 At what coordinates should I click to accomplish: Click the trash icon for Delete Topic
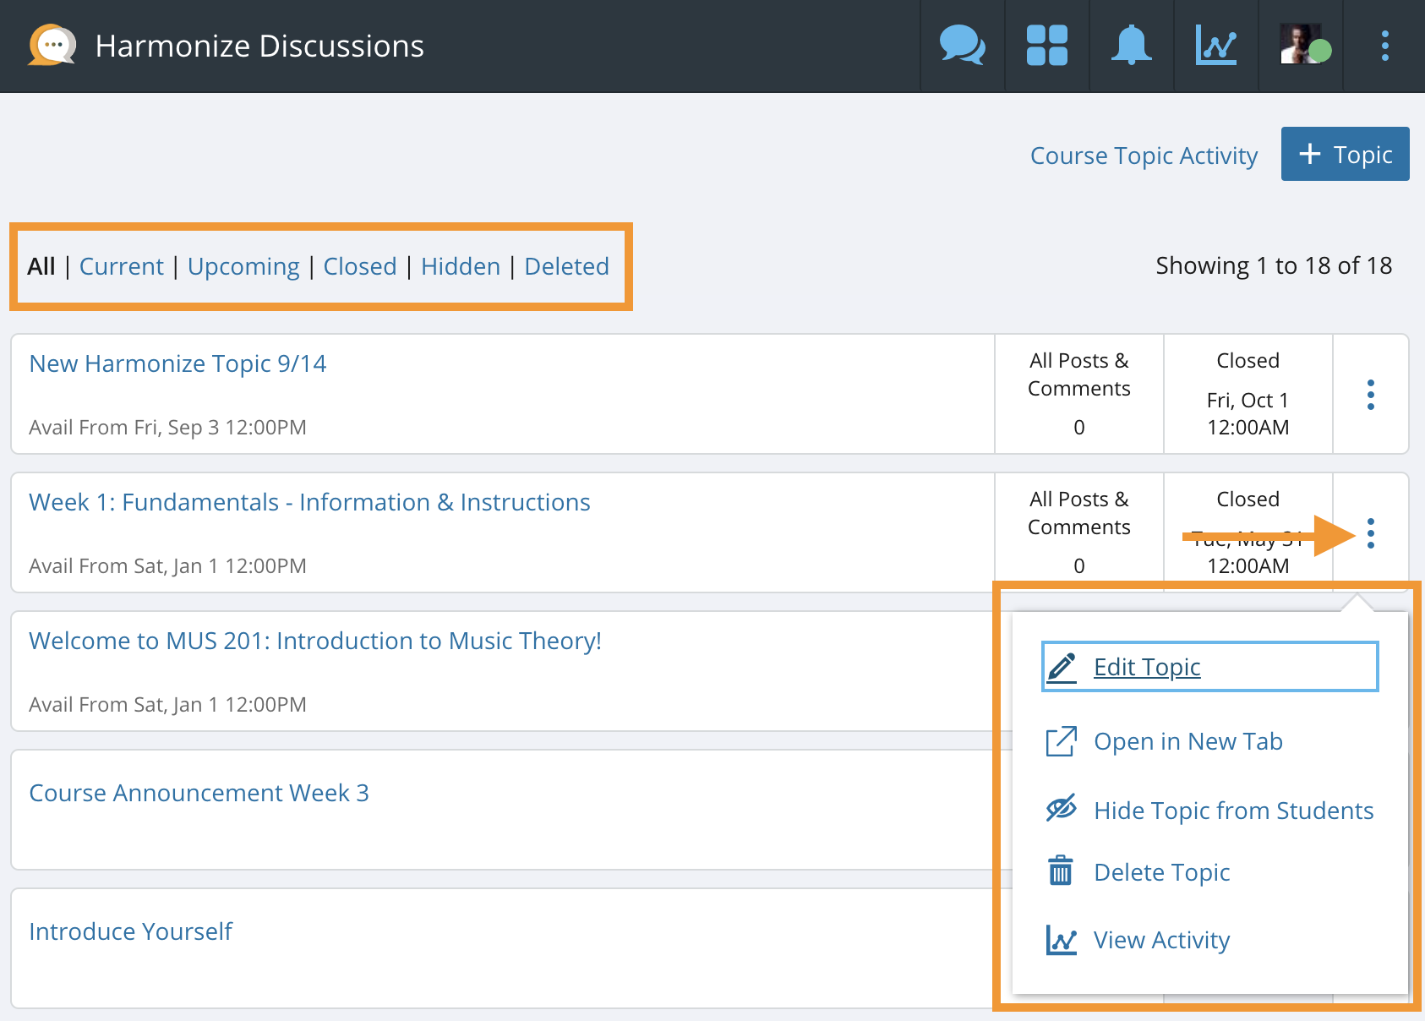pyautogui.click(x=1061, y=871)
